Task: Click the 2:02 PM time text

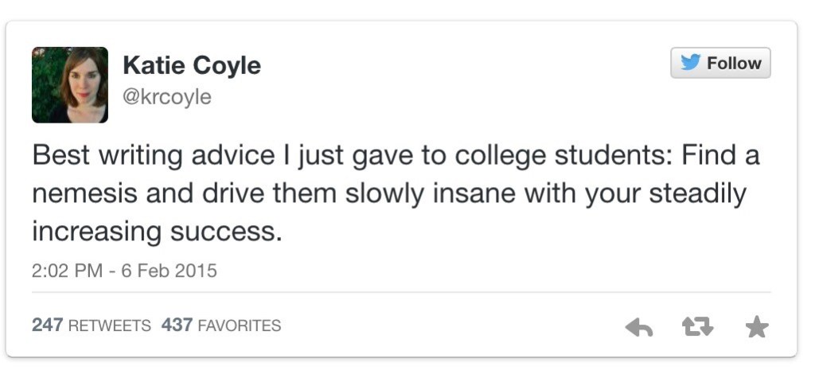Action: [x=67, y=271]
